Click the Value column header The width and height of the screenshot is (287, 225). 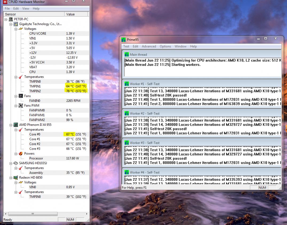(76, 14)
